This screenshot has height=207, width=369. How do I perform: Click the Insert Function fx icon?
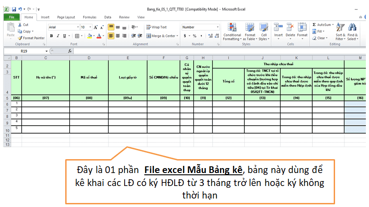(70, 51)
